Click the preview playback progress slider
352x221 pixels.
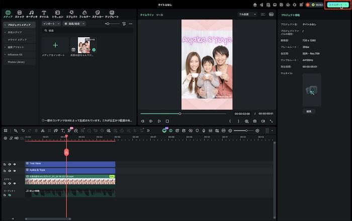click(183, 114)
